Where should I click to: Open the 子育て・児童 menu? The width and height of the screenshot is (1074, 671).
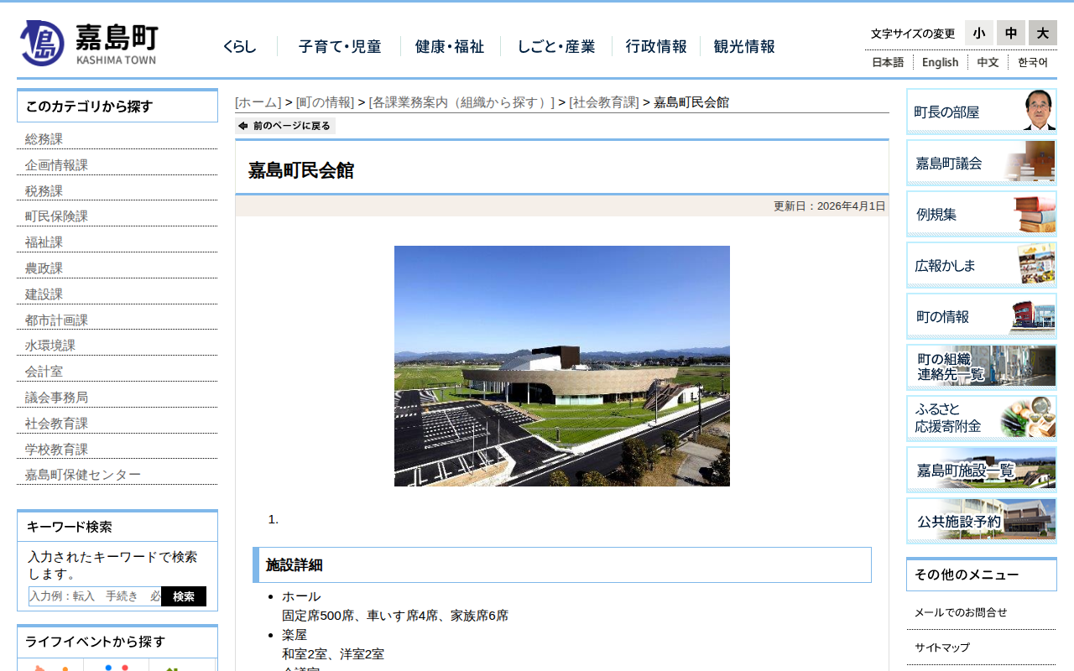click(340, 47)
